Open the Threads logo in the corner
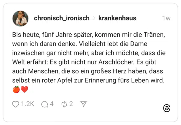The width and height of the screenshot is (181, 125). click(x=166, y=108)
